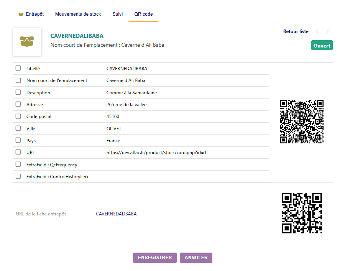Enable the Libellé checkbox
This screenshot has height=271, width=345.
tap(17, 68)
